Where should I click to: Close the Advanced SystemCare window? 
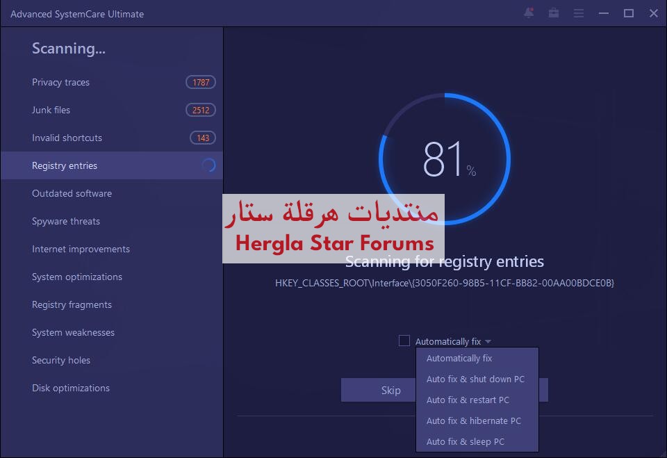tap(654, 14)
